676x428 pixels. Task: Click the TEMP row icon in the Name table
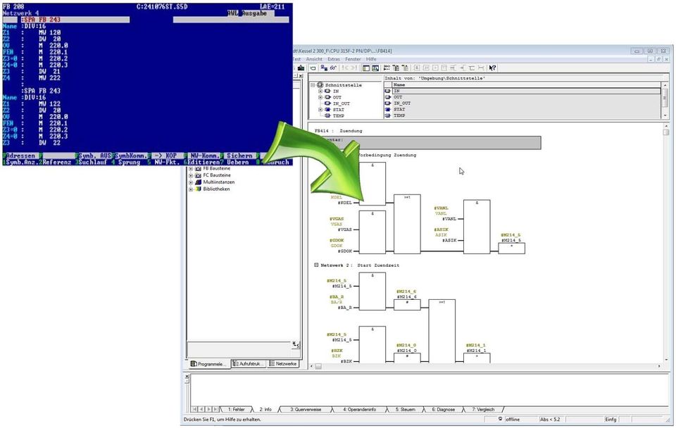pyautogui.click(x=387, y=115)
